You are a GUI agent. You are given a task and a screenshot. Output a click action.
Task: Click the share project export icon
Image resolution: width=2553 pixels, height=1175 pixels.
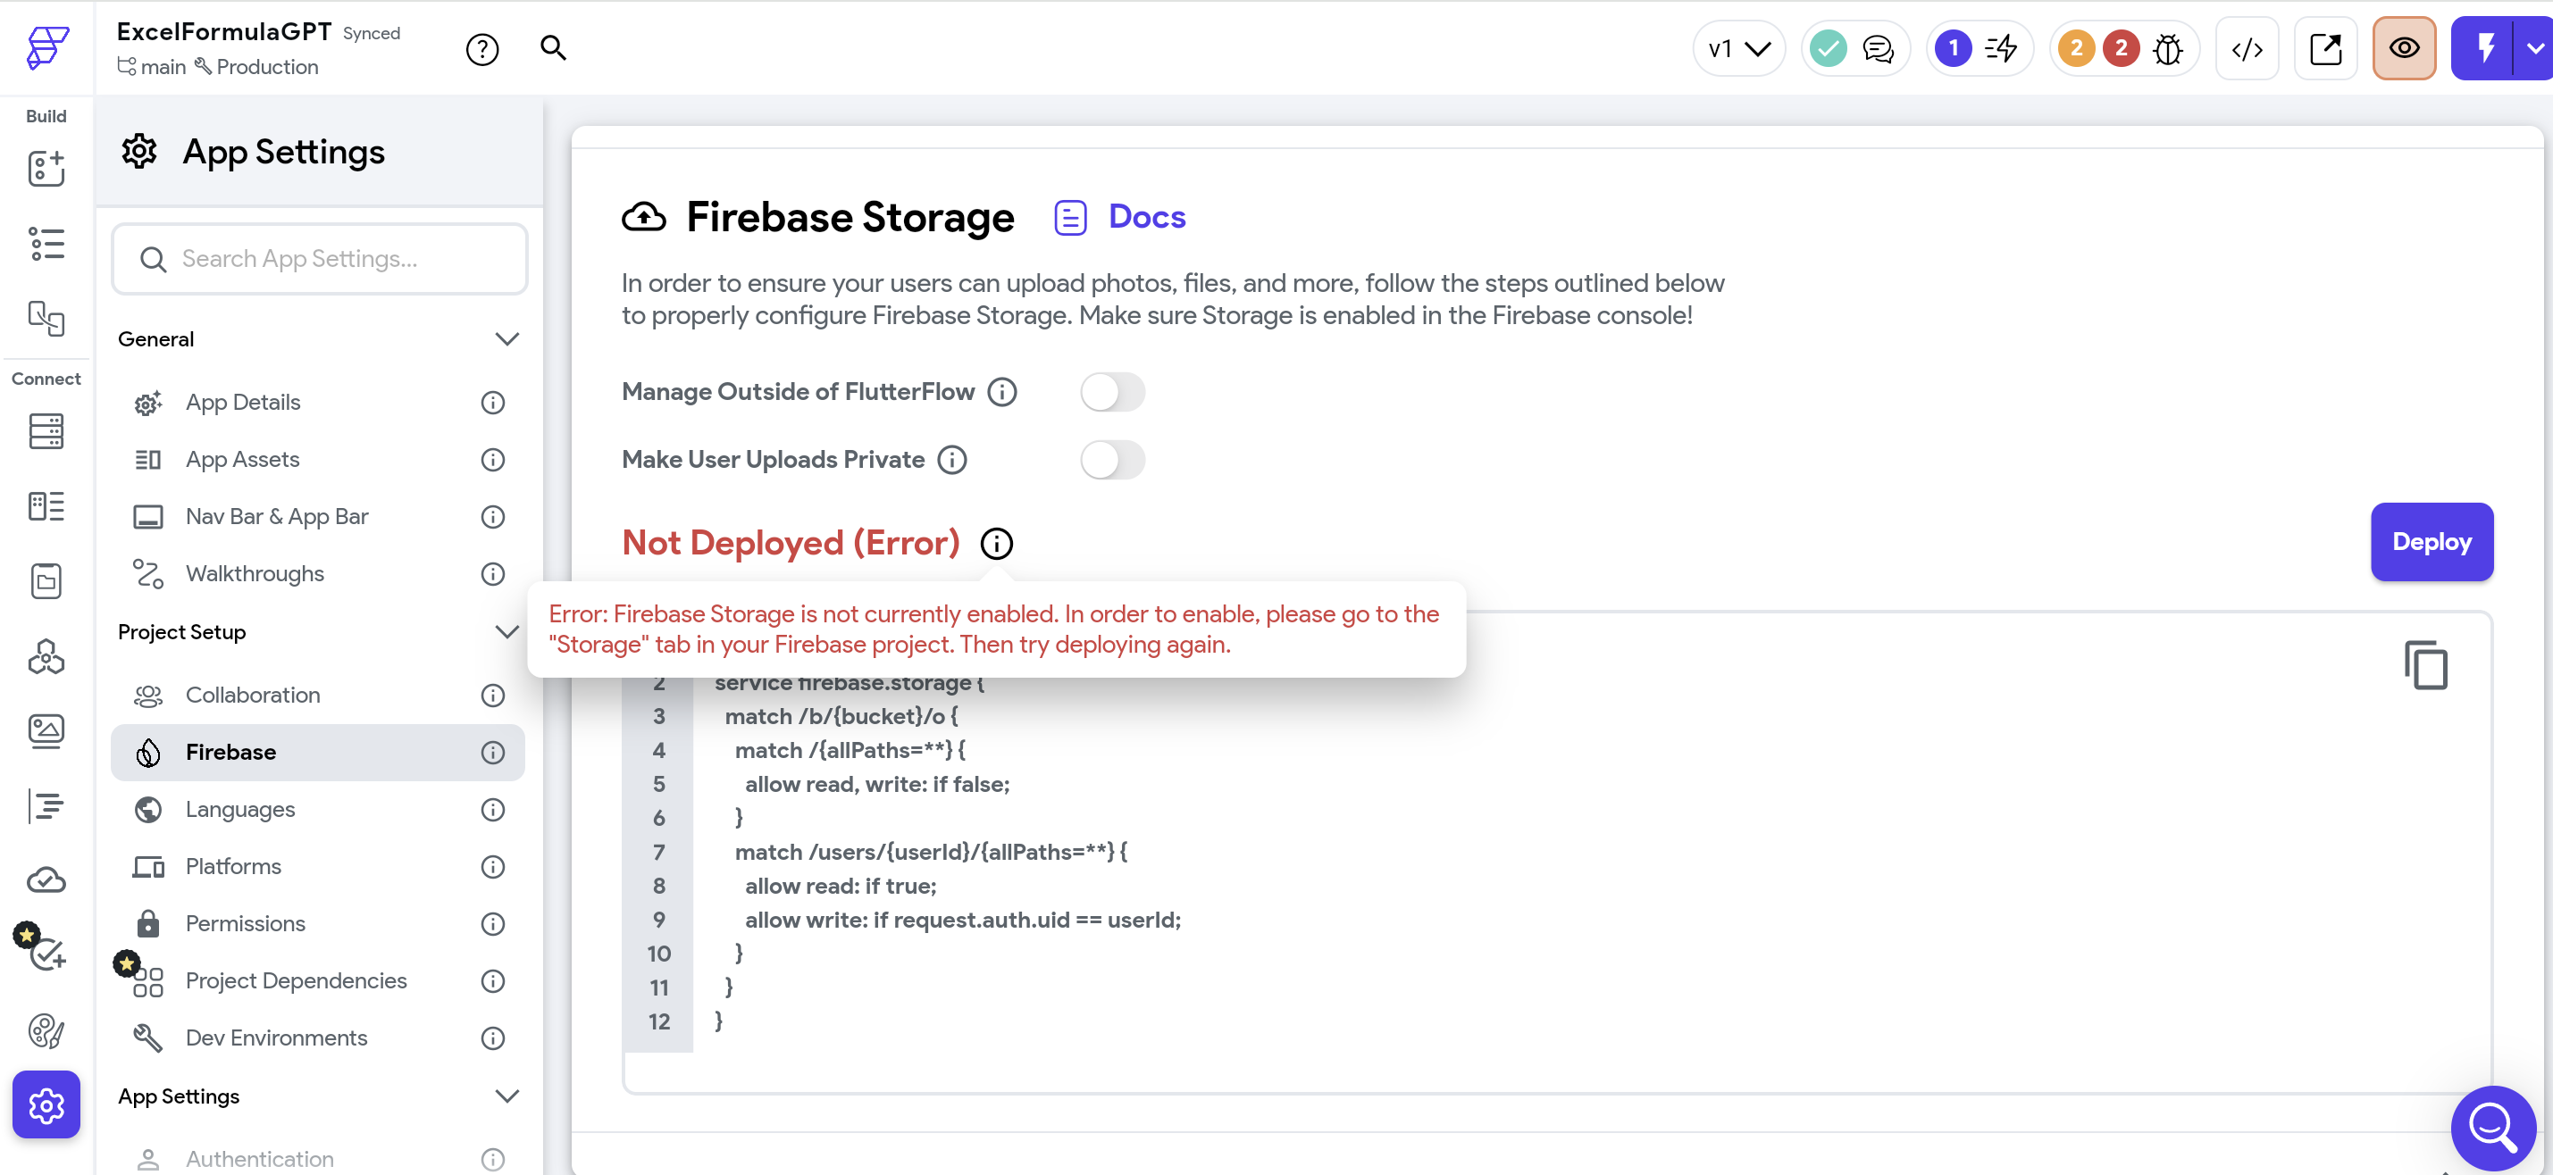[2325, 48]
